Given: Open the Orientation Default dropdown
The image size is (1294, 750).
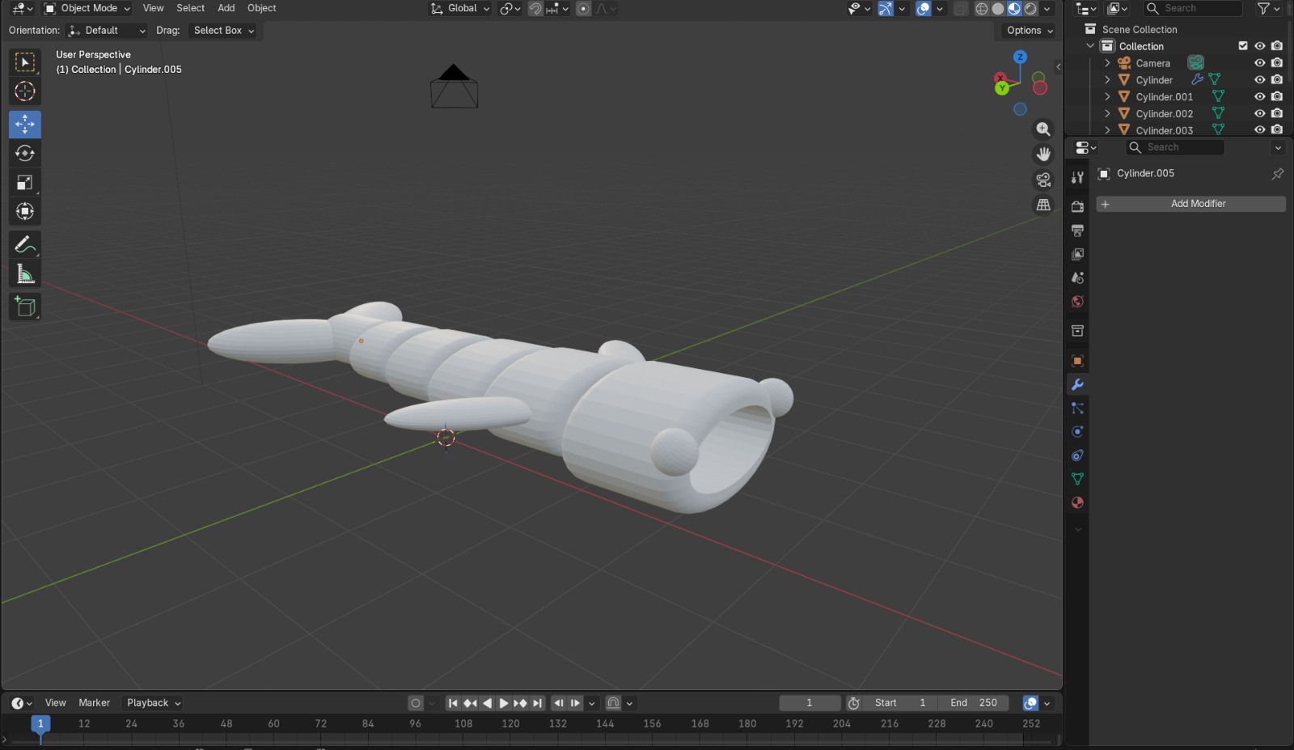Looking at the screenshot, I should 108,31.
